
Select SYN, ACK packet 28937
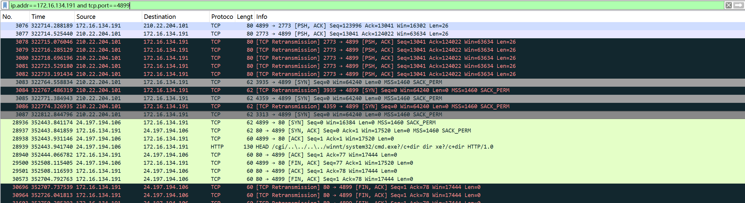(x=372, y=131)
